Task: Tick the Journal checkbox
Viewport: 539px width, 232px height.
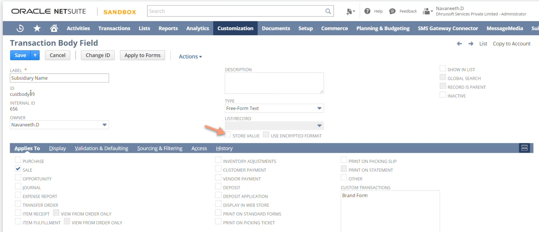Action: (x=18, y=186)
